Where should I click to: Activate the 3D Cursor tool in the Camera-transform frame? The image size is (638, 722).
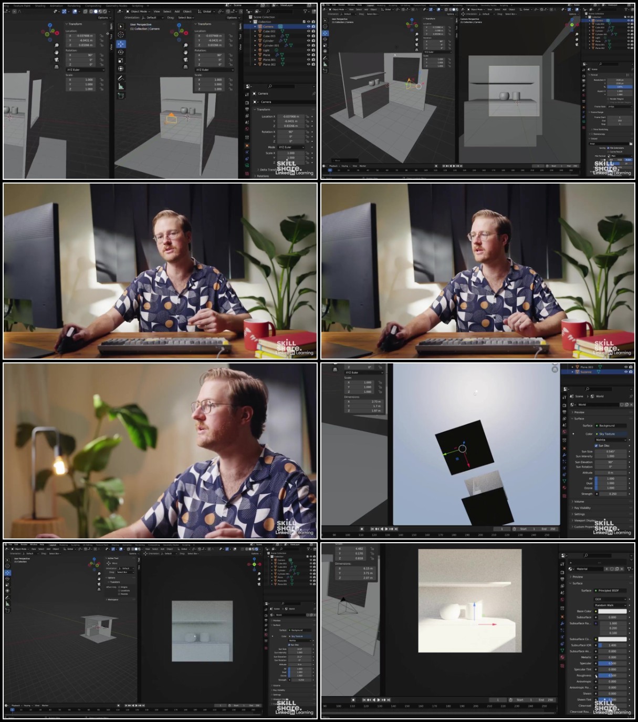tap(121, 35)
